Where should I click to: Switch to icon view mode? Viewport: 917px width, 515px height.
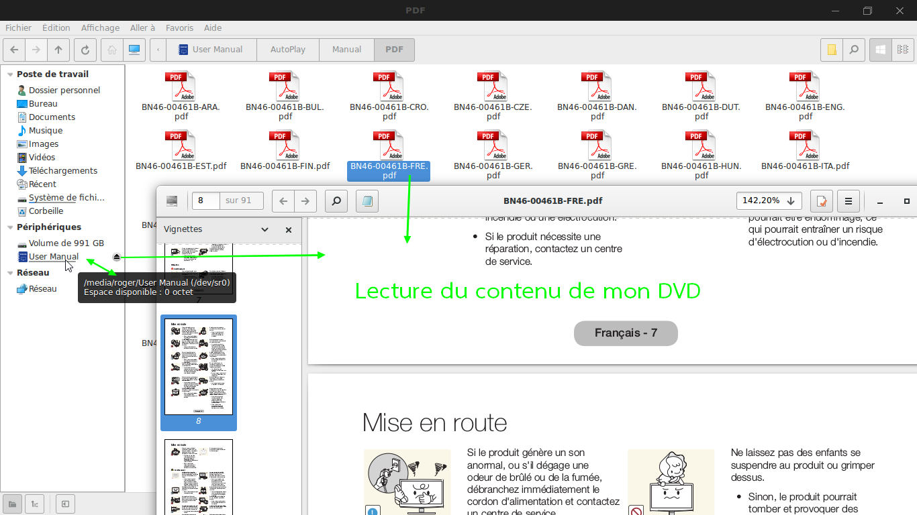(x=880, y=50)
